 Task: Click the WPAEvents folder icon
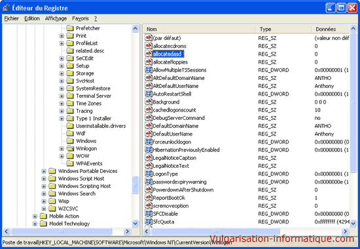point(70,163)
